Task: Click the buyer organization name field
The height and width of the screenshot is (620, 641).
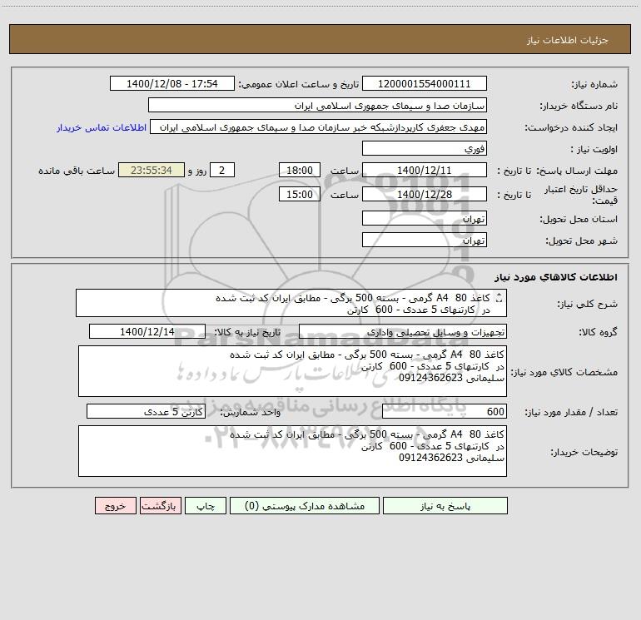Action: click(x=317, y=105)
